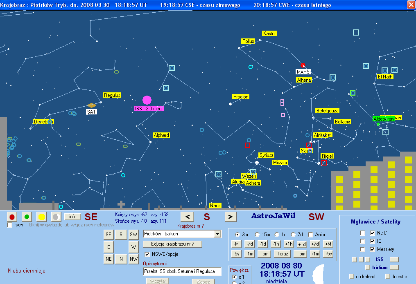The width and height of the screenshot is (416, 284).
Task: Click the Regulus star label
Action: coord(112,95)
